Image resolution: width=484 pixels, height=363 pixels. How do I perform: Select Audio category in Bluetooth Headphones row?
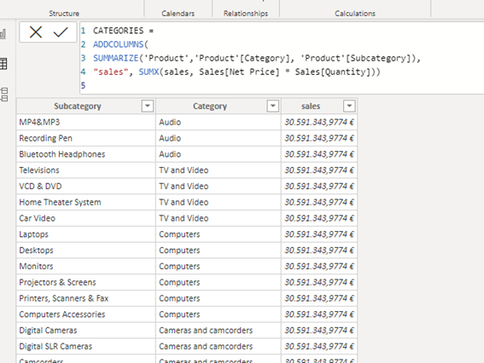click(x=219, y=154)
